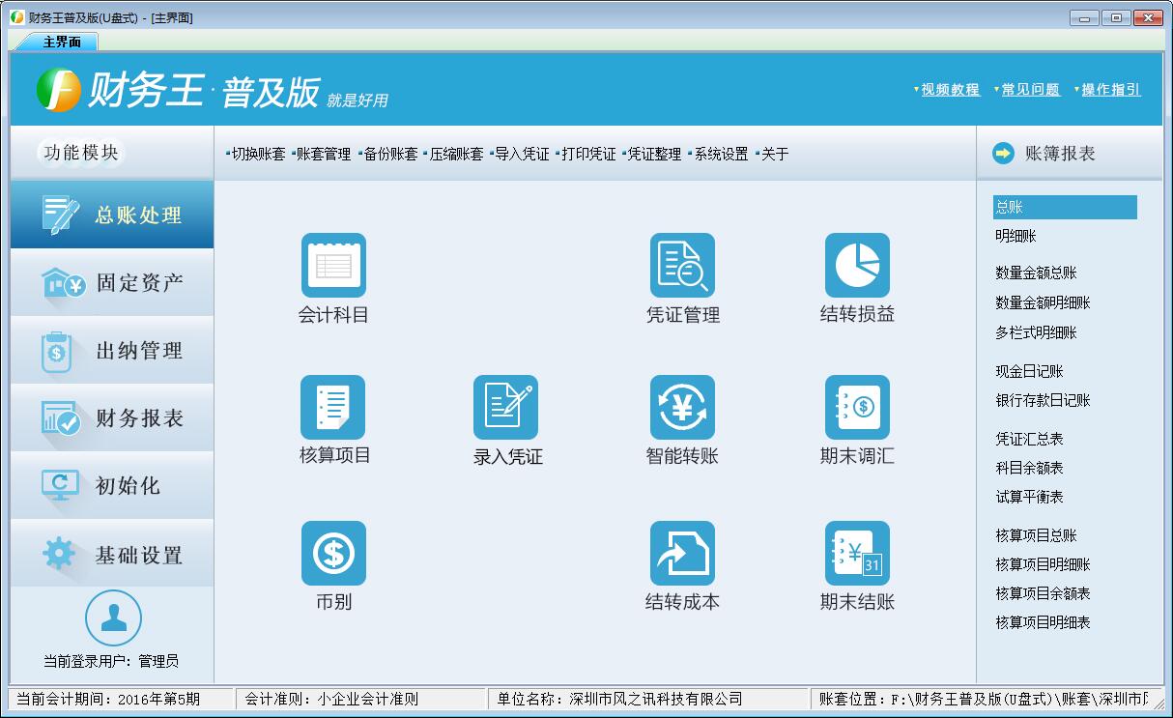Image resolution: width=1173 pixels, height=718 pixels.
Task: Open the 数量金额明细账 report
Action: coord(1043,302)
